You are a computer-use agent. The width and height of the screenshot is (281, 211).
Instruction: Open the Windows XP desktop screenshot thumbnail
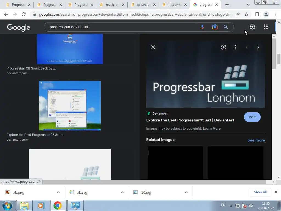coord(70,106)
